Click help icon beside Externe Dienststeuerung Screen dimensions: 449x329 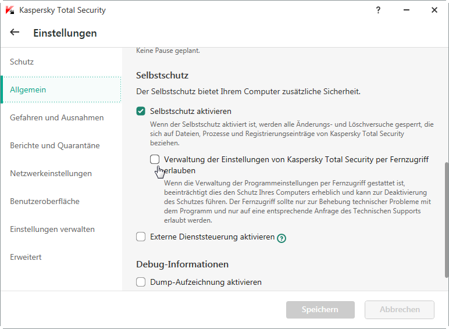281,238
